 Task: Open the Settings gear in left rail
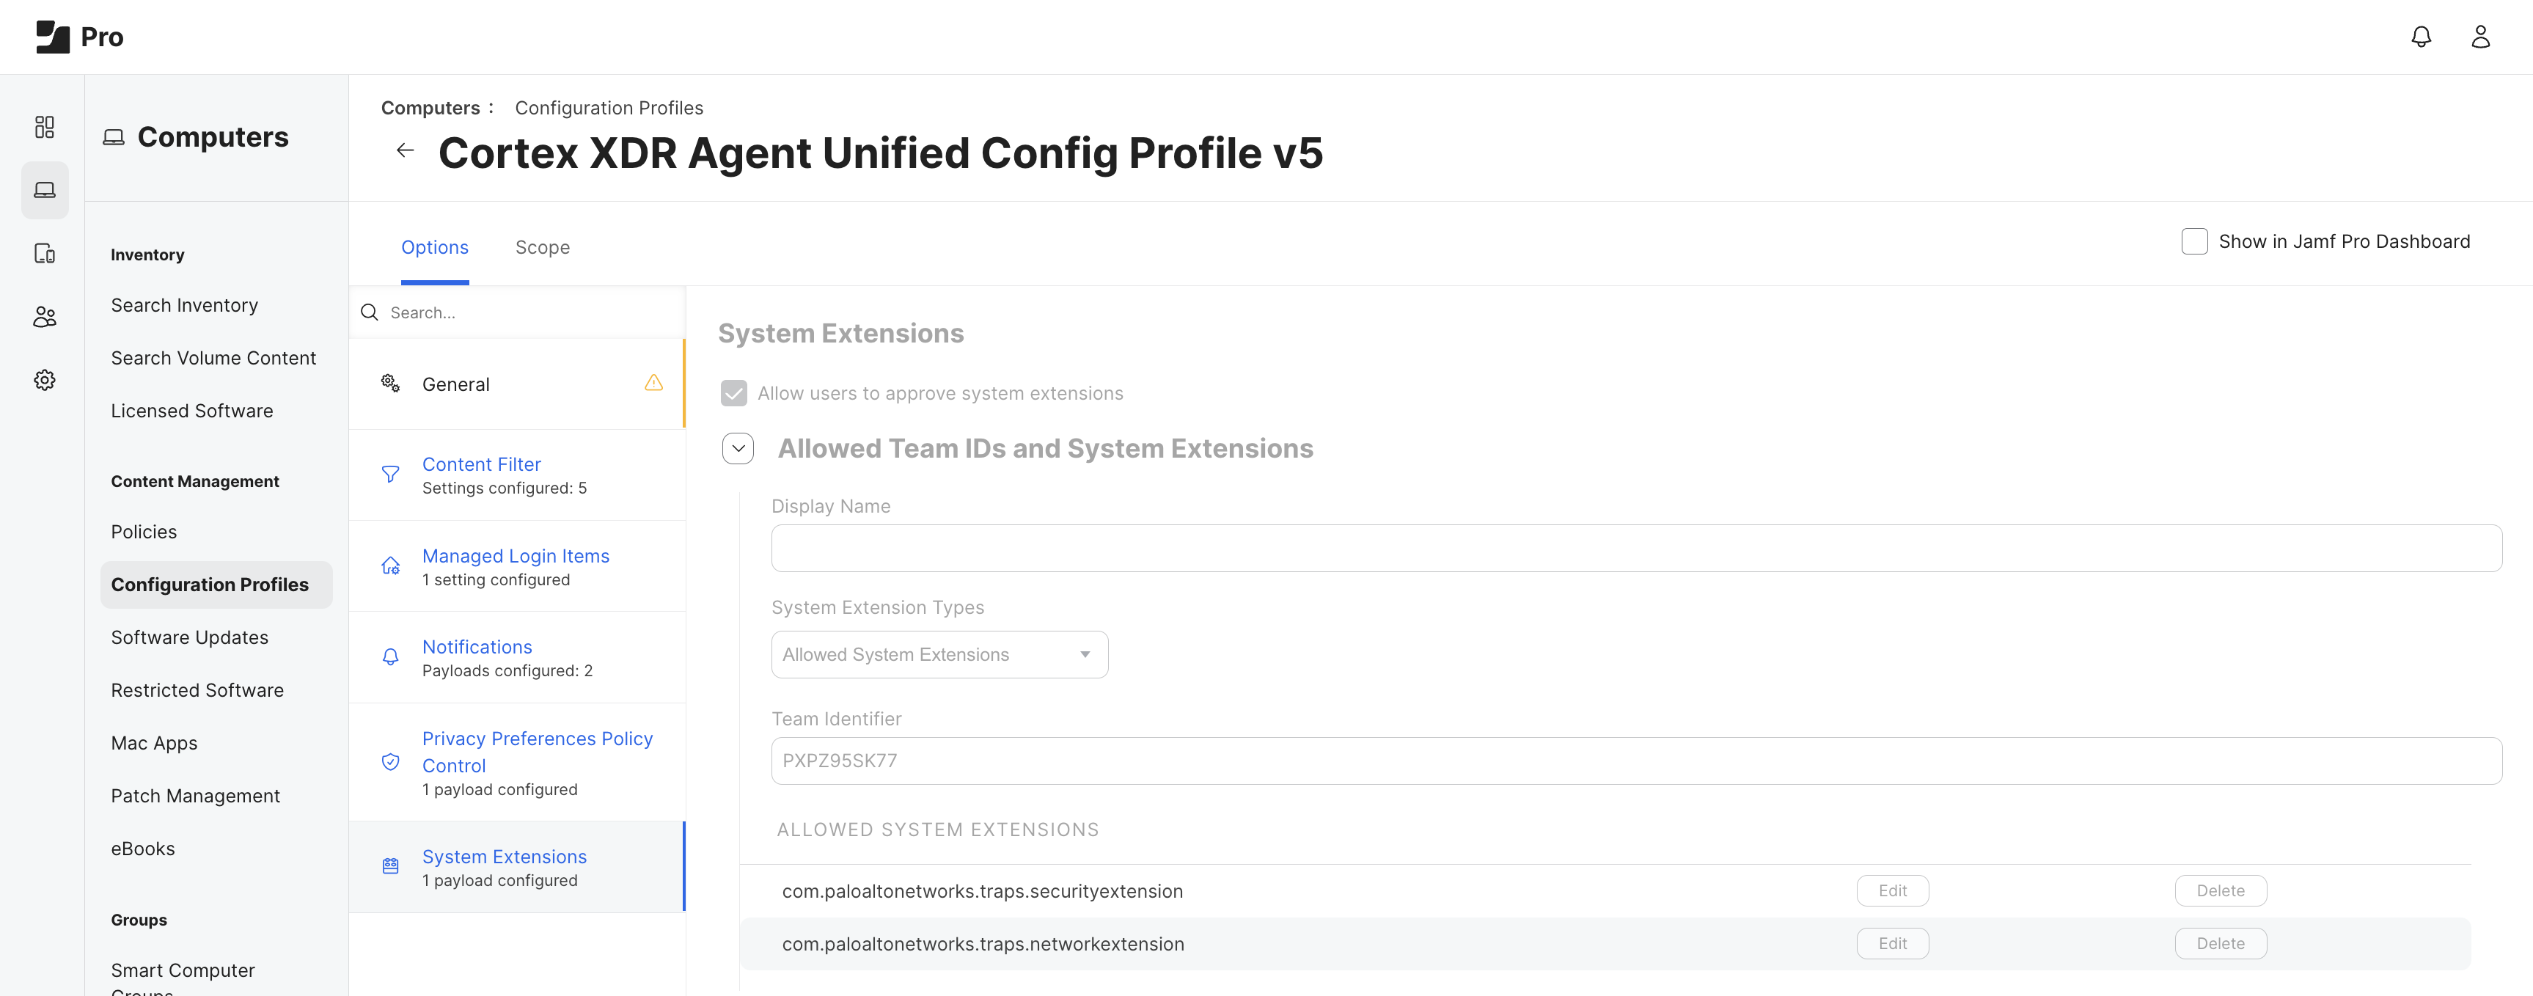click(44, 379)
